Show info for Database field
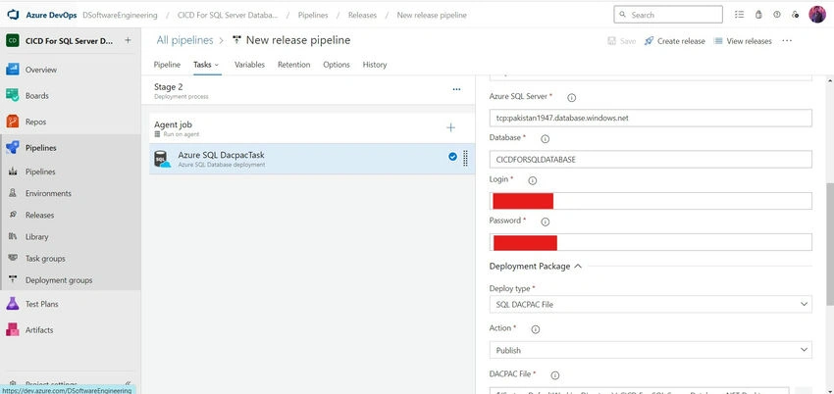The height and width of the screenshot is (394, 834). point(545,139)
